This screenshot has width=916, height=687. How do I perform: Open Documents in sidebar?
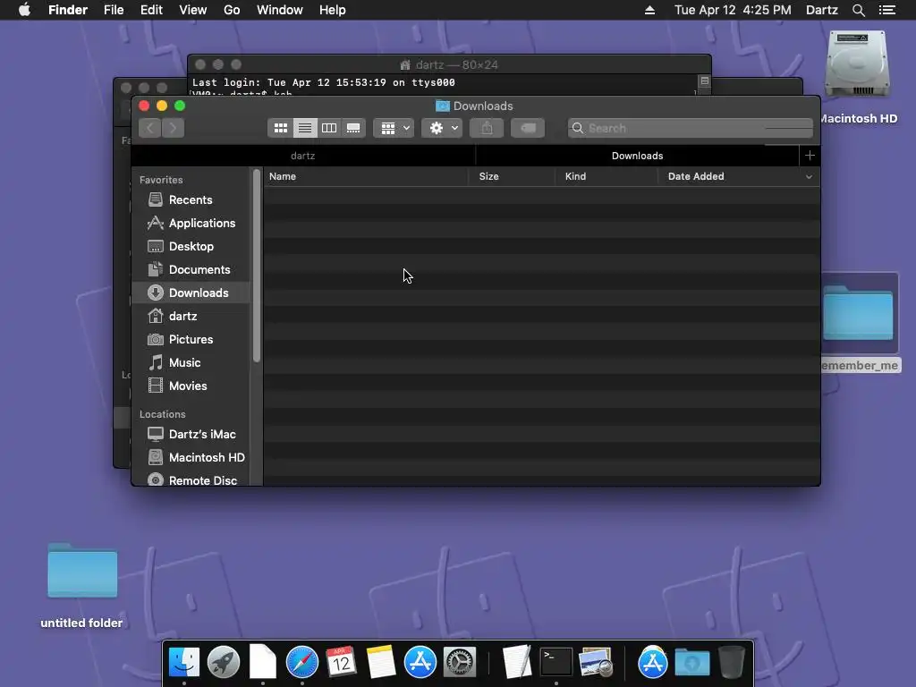(191, 270)
